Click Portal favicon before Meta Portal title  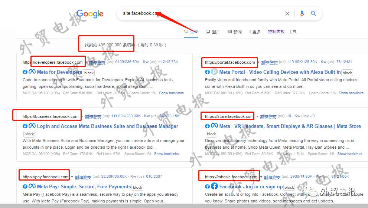coord(215,72)
